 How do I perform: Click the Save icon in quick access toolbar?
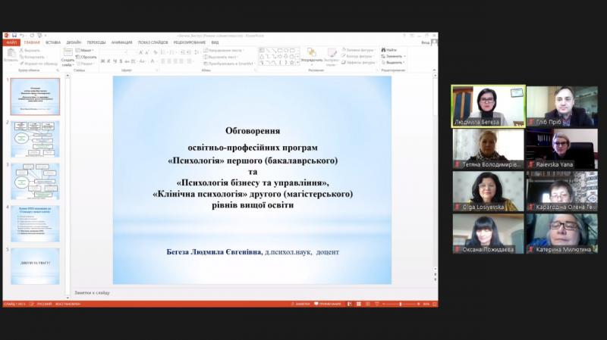pos(14,36)
